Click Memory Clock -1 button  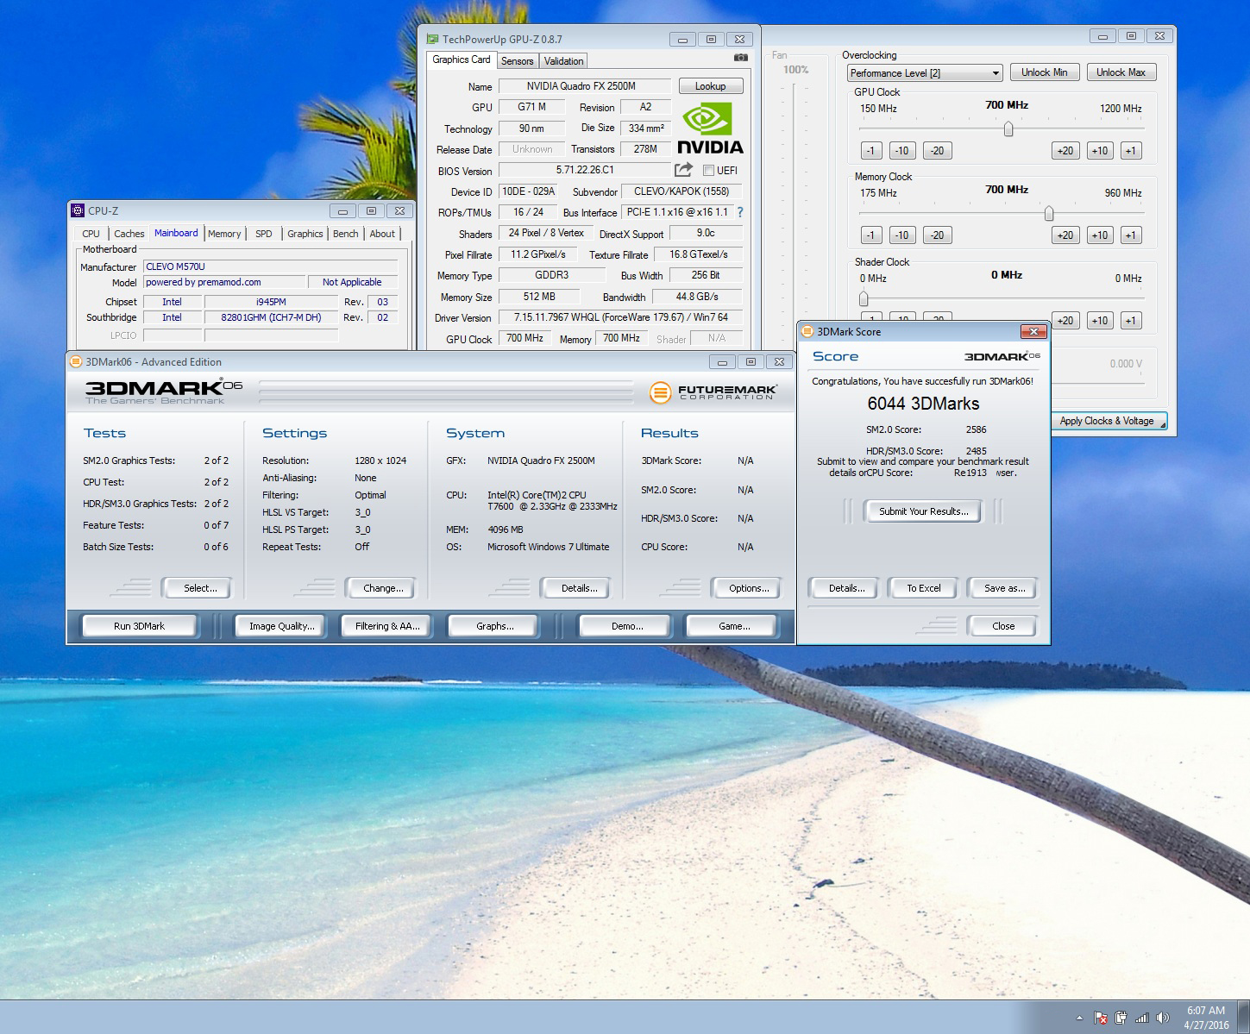click(x=870, y=235)
